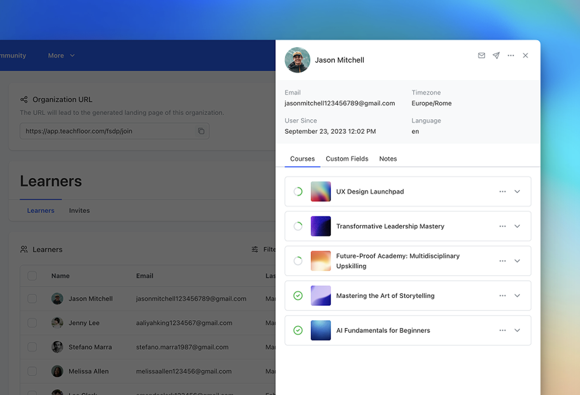Tick the checkbox next to Jenny Lee
580x395 pixels.
pyautogui.click(x=32, y=323)
